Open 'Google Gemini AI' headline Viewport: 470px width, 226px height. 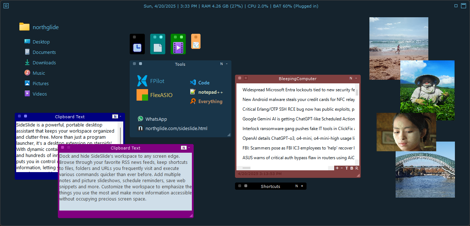click(299, 119)
